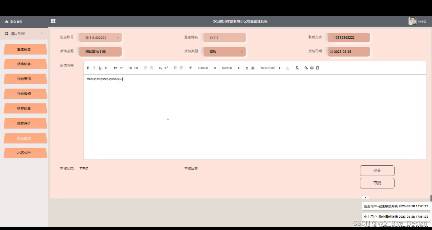Image resolution: width=432 pixels, height=230 pixels.
Task: Open notification 业主用户--业主信息列表 17:51:21
Action: click(396, 206)
